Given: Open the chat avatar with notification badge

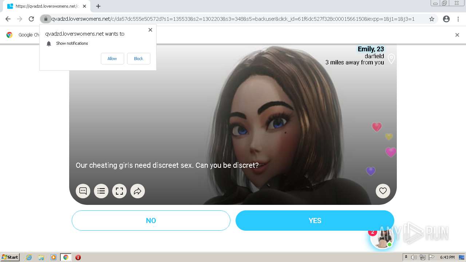Looking at the screenshot, I should pos(382,238).
